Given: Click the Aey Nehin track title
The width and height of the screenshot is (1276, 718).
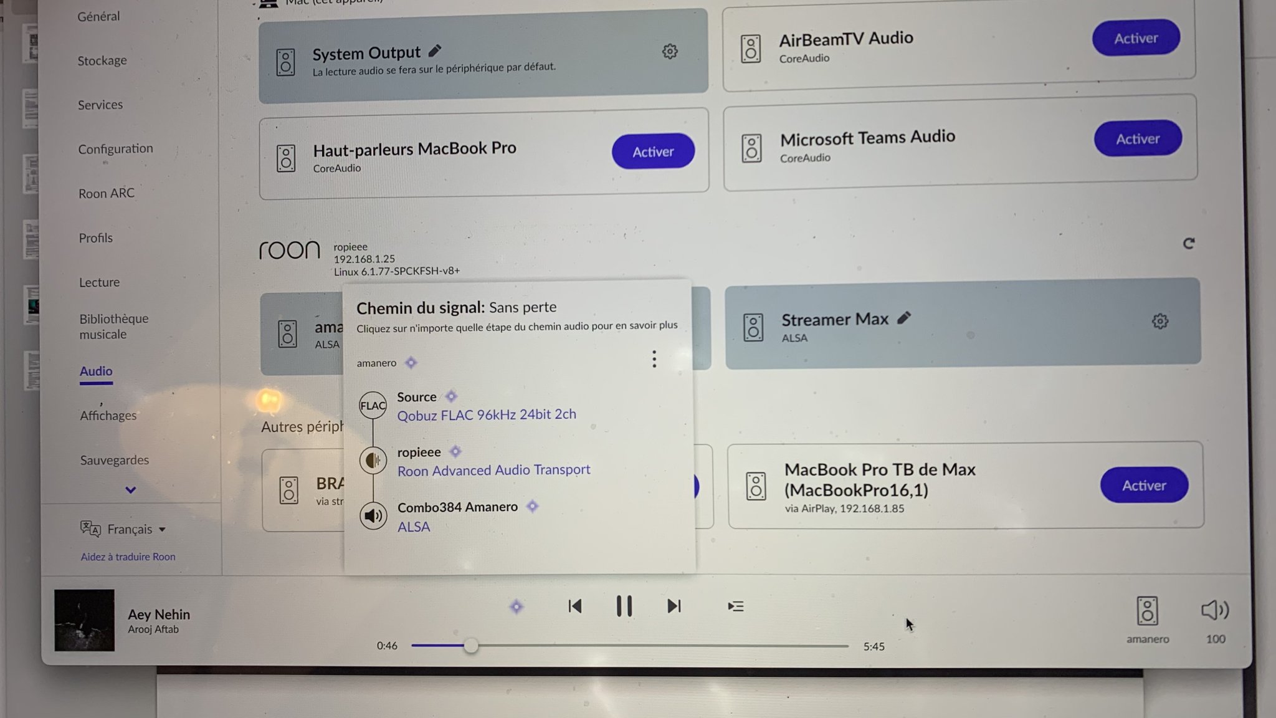Looking at the screenshot, I should coord(159,615).
